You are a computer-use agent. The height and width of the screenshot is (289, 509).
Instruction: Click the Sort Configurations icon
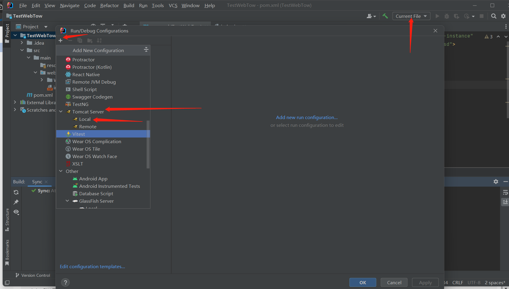tap(99, 40)
